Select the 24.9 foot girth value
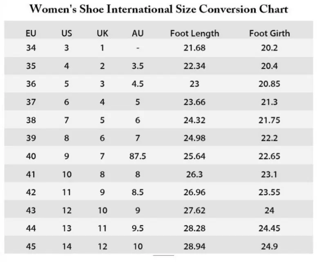The height and width of the screenshot is (263, 317). click(x=269, y=246)
